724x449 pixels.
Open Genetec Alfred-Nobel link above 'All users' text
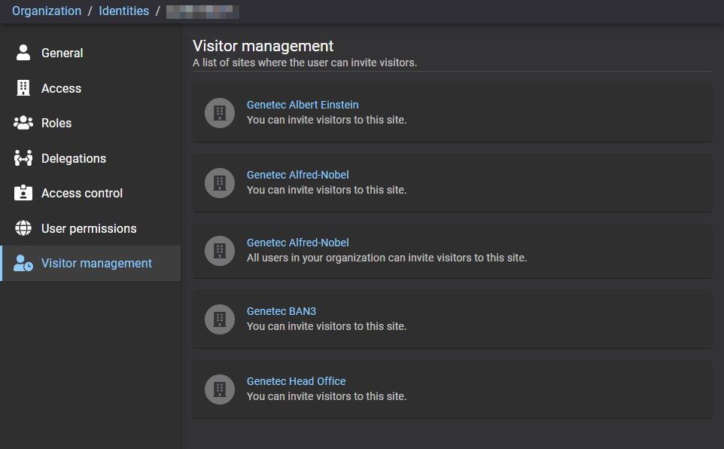tap(297, 243)
